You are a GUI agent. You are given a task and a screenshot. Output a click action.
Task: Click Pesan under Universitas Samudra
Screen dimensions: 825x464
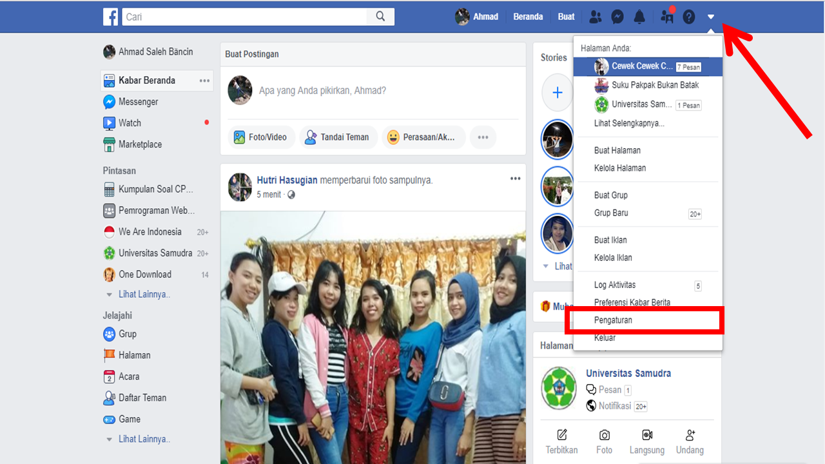click(608, 390)
